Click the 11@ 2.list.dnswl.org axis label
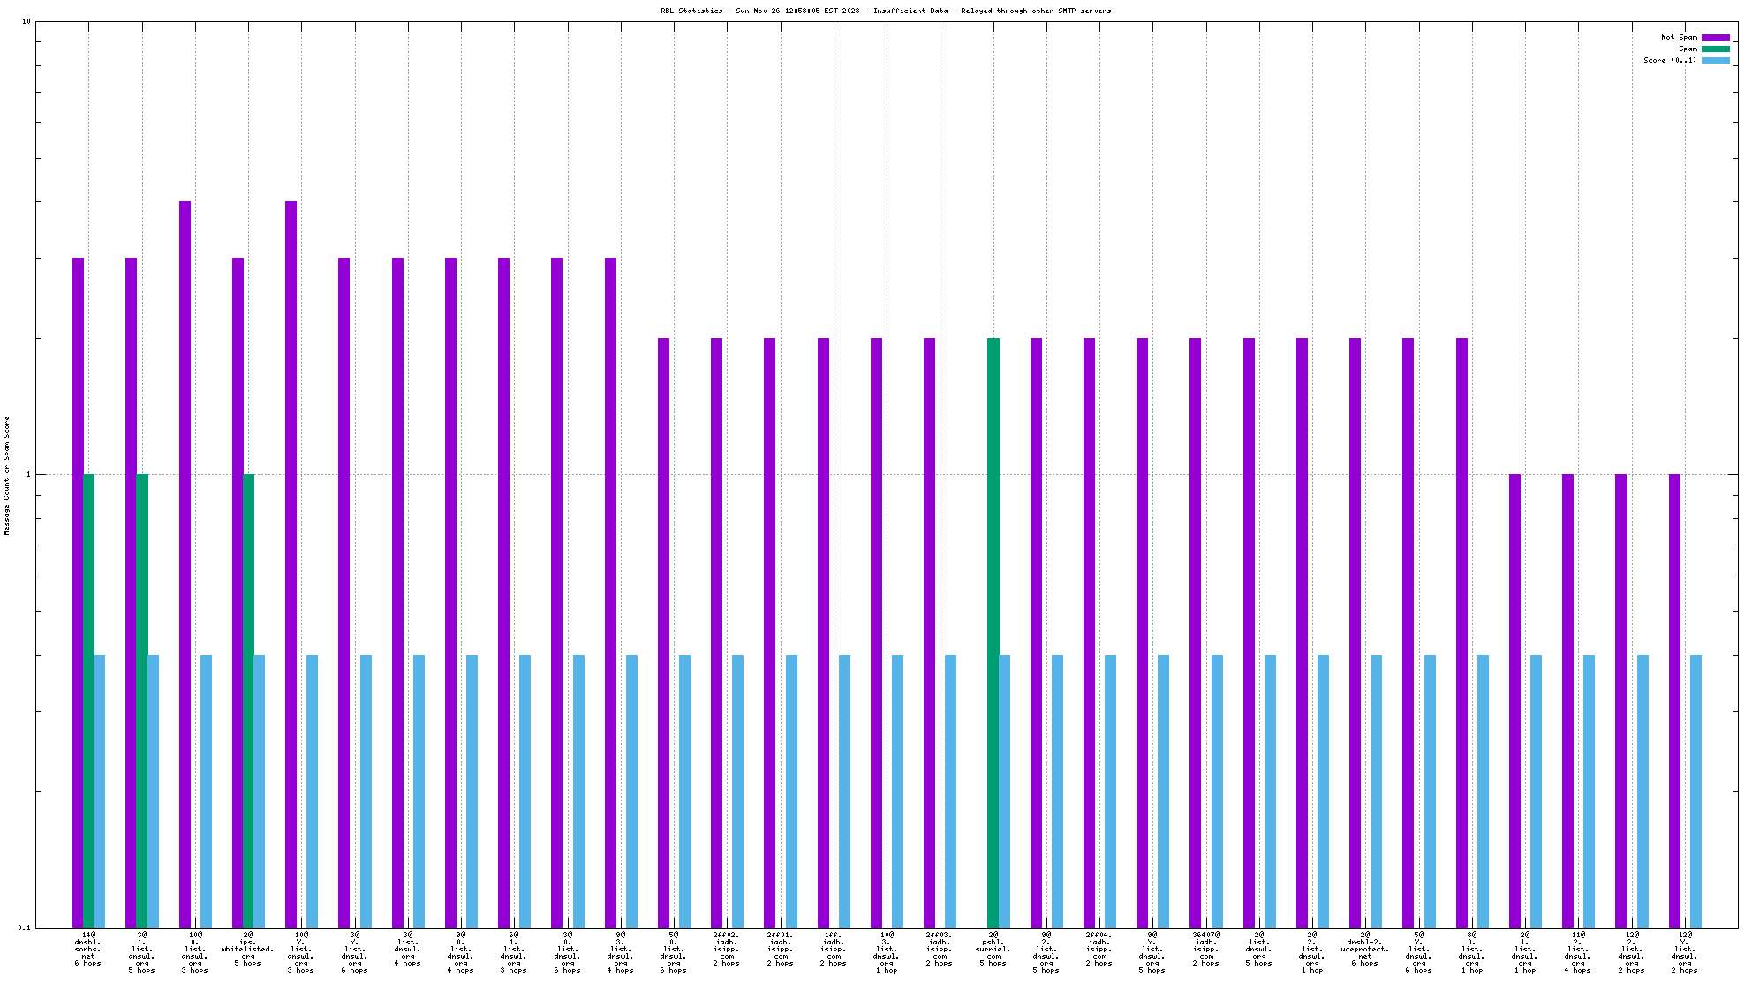This screenshot has height=985, width=1752. pyautogui.click(x=1578, y=952)
